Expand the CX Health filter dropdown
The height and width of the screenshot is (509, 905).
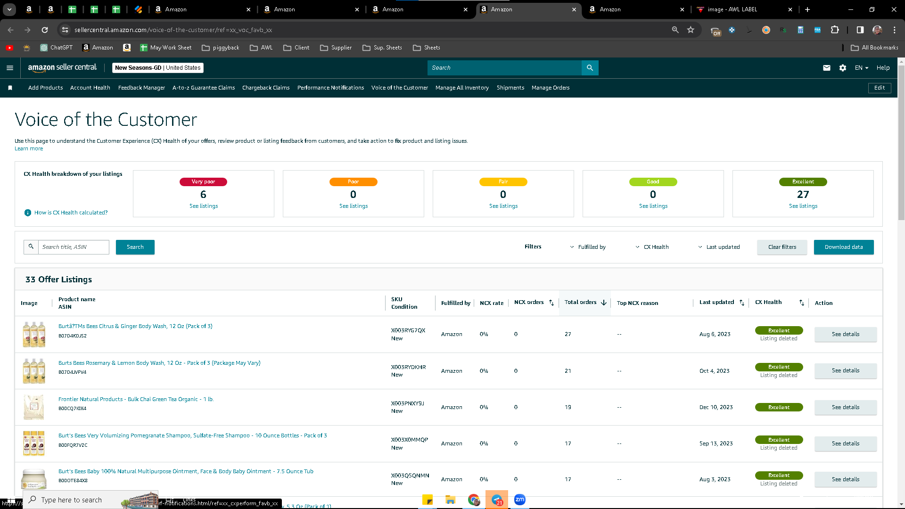(652, 247)
